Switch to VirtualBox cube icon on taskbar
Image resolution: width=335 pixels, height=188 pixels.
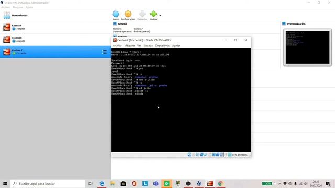[x=199, y=183]
